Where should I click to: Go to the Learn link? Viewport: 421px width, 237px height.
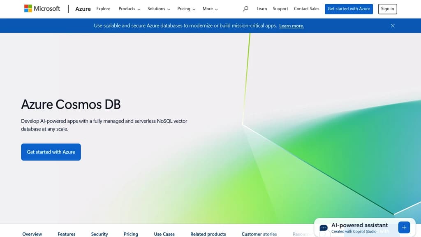(x=262, y=9)
